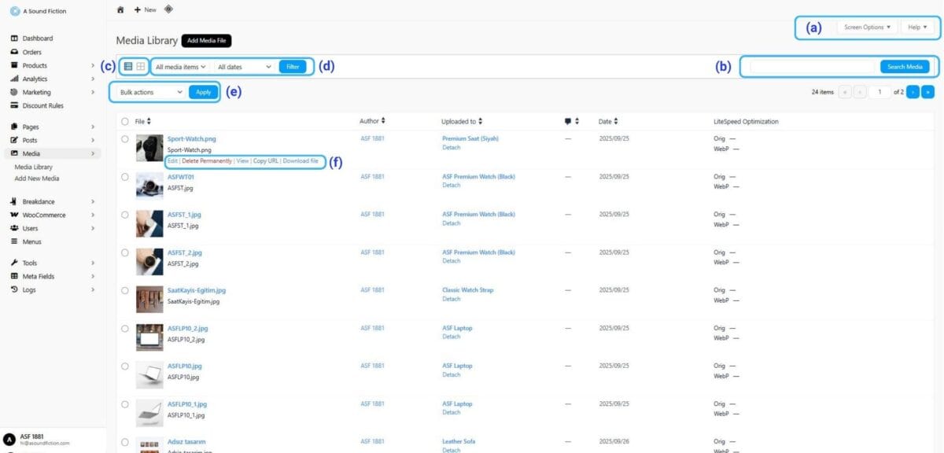Image resolution: width=944 pixels, height=453 pixels.
Task: Open the All dates dropdown
Action: pos(244,67)
